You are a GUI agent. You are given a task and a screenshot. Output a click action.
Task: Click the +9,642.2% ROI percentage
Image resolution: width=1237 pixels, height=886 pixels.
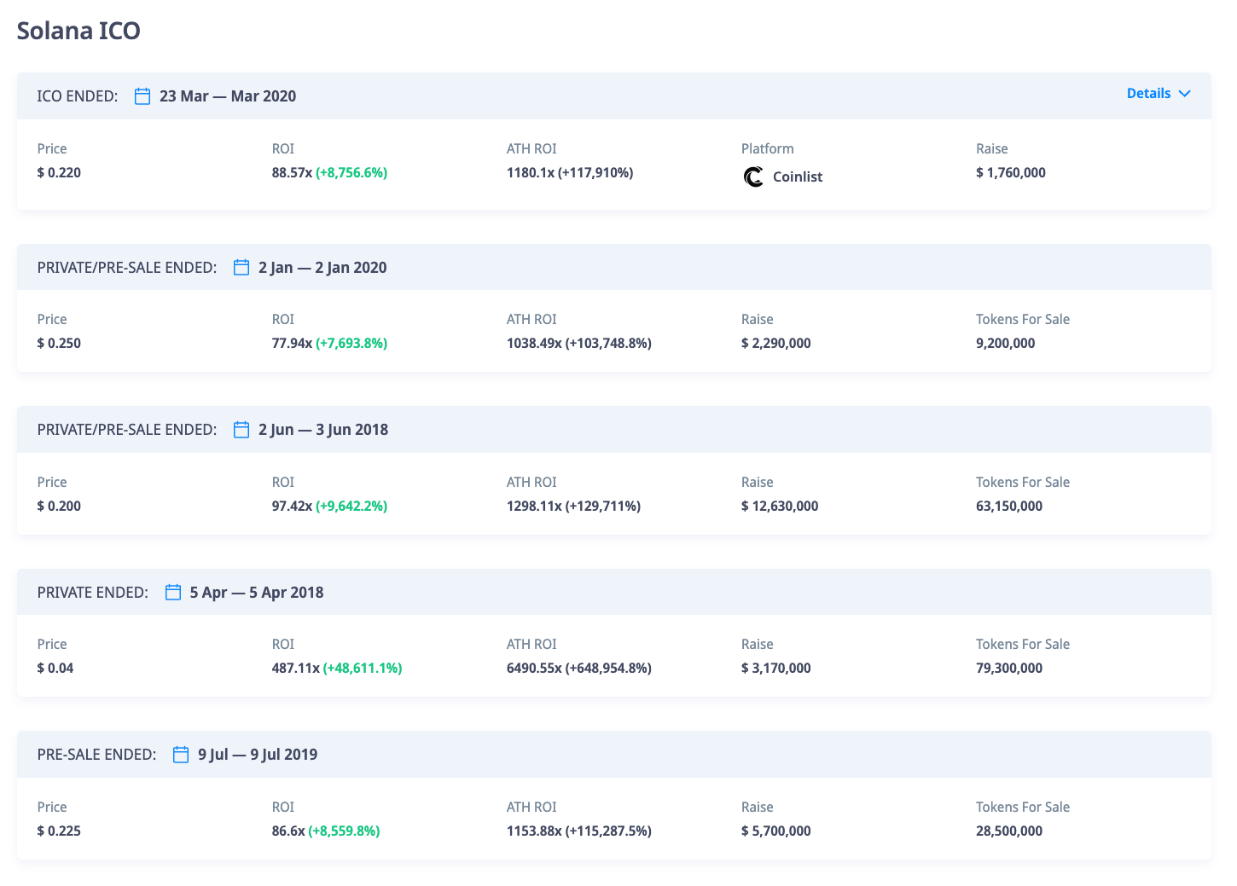point(351,506)
